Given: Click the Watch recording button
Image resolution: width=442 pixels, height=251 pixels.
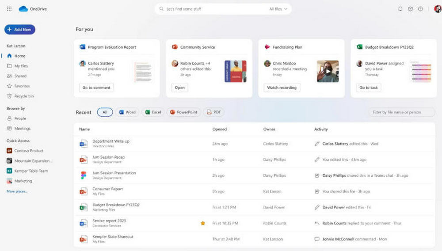Looking at the screenshot, I should [x=282, y=87].
